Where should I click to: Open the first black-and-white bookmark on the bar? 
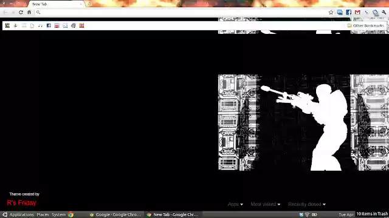click(7, 25)
